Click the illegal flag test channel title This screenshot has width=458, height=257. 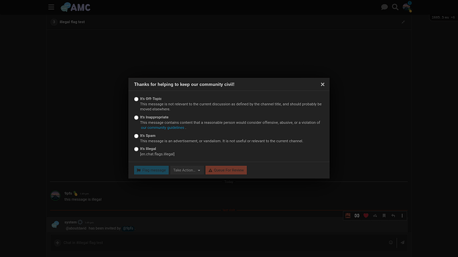(x=72, y=22)
